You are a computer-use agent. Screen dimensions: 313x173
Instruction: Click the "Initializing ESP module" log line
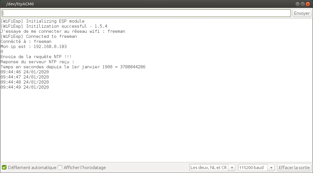[42, 21]
